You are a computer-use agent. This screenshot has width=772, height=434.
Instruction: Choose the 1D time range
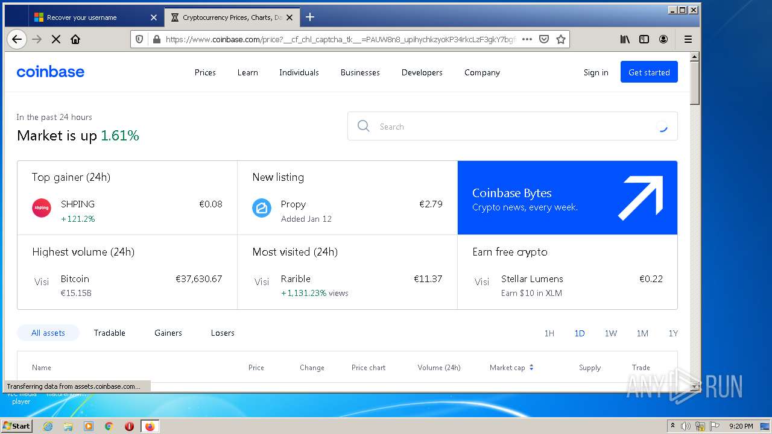coord(580,333)
